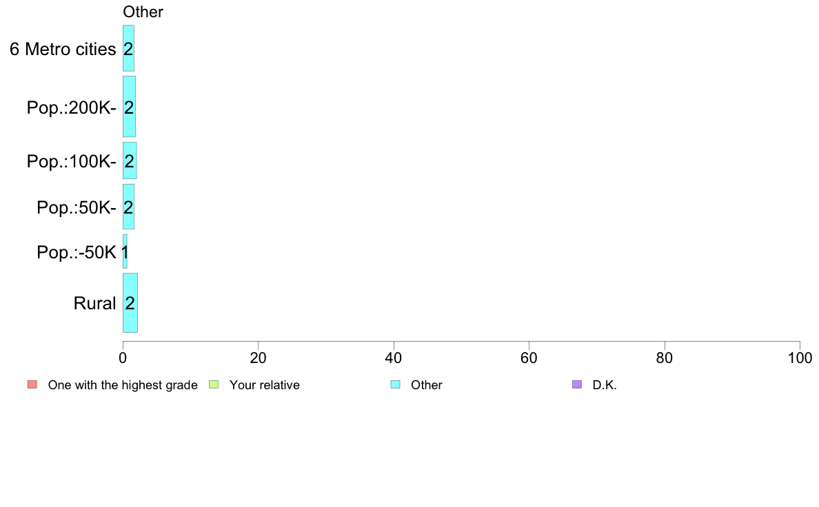Select the small 'Pop.:-50K' bar
819x507 pixels.
click(125, 251)
